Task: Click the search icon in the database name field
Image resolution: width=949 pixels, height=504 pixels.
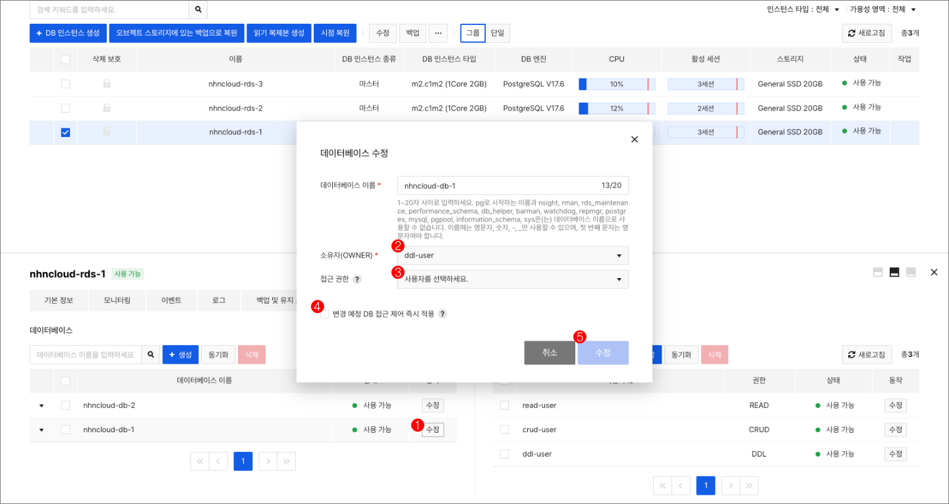Action: click(x=151, y=354)
